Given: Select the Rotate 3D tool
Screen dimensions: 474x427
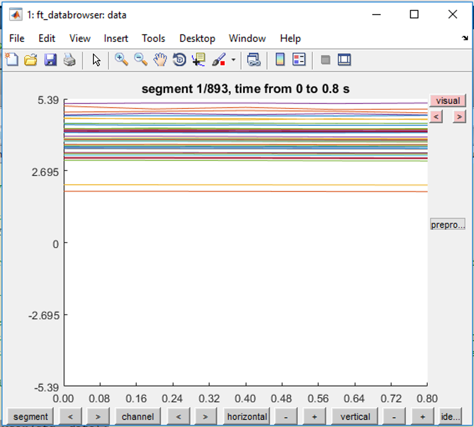Looking at the screenshot, I should pos(180,60).
